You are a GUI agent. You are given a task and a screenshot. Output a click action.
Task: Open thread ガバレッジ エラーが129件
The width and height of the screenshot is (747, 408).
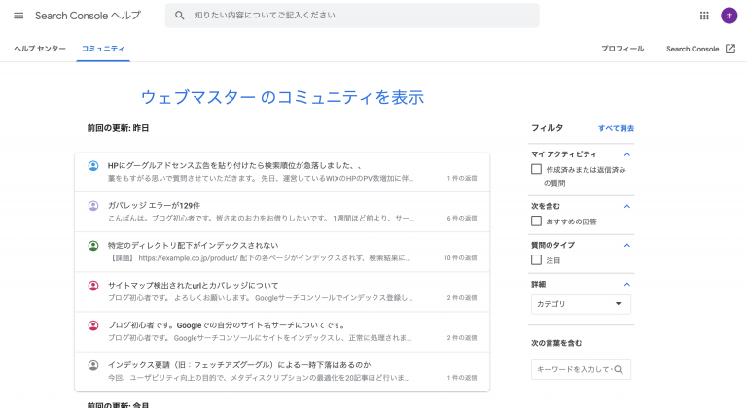point(282,212)
